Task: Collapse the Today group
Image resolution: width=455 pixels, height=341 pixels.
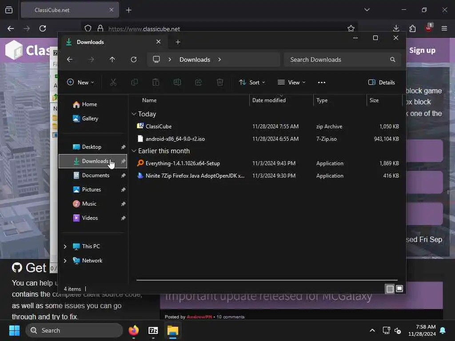Action: click(134, 114)
